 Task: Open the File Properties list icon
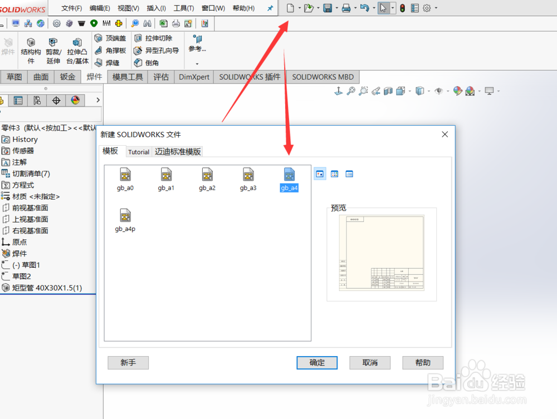point(414,8)
